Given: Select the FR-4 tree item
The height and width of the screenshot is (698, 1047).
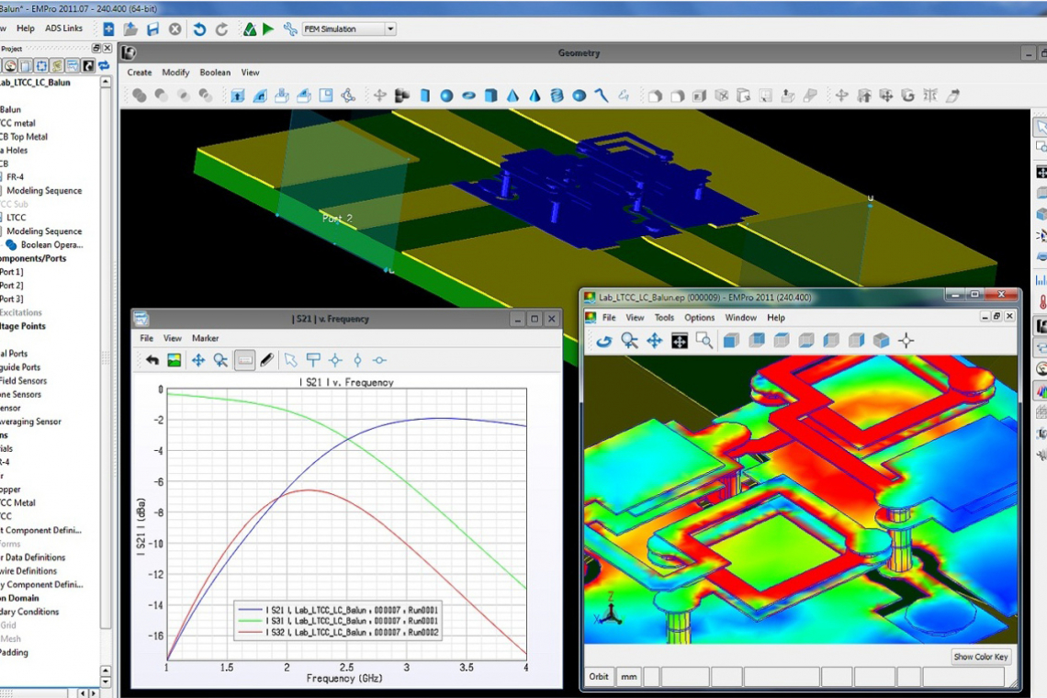Looking at the screenshot, I should (15, 177).
